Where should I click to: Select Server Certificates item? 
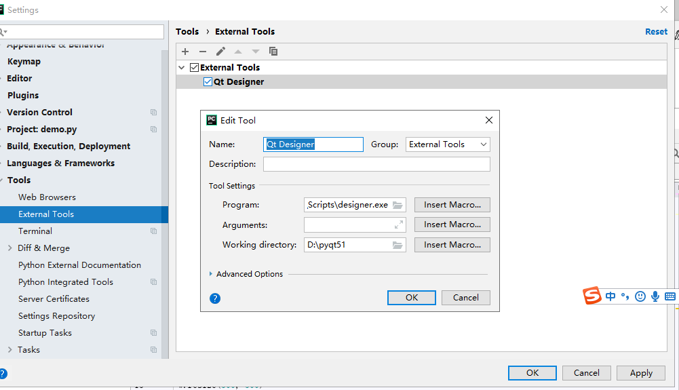coord(54,299)
